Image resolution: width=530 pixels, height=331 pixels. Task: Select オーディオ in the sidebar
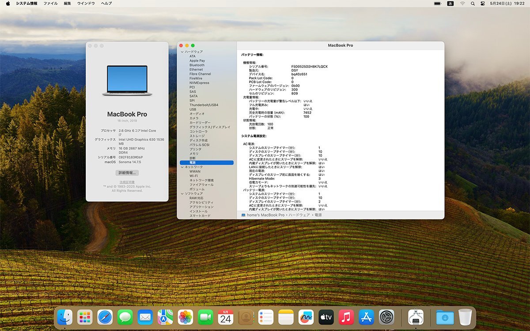click(x=197, y=114)
